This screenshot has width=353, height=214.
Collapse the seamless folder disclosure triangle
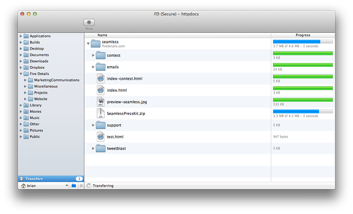tap(88, 44)
